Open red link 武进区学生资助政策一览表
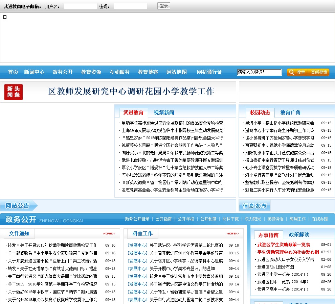335x304 pixels. tap(284, 245)
